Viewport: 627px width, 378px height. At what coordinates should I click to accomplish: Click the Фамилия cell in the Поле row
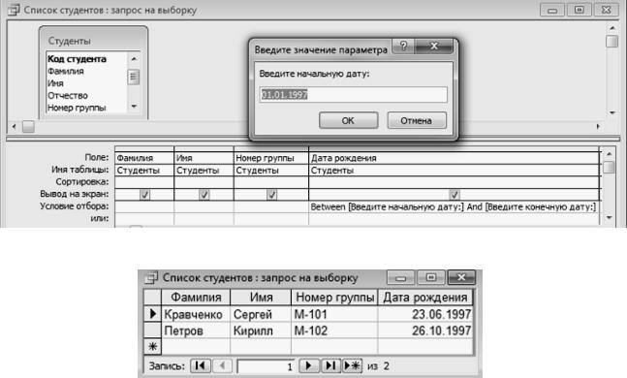(x=144, y=158)
